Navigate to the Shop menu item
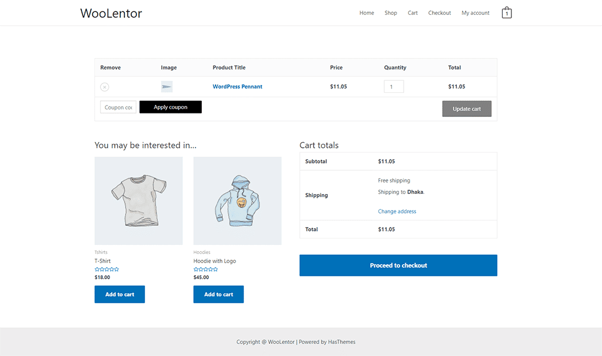Screen dimensions: 602x356 [390, 13]
